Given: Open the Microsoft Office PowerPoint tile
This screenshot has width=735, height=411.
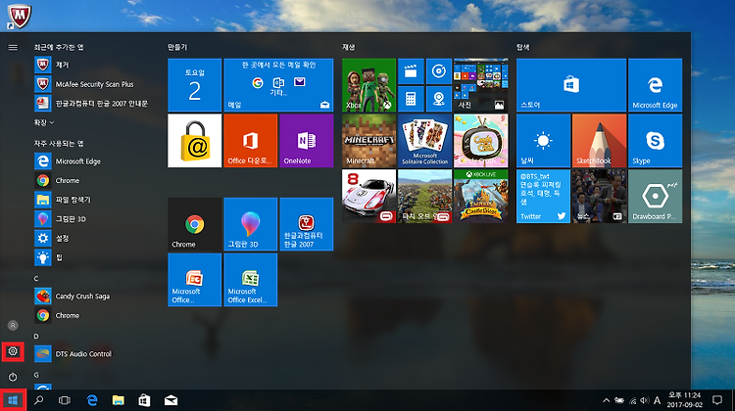Looking at the screenshot, I should click(x=195, y=280).
